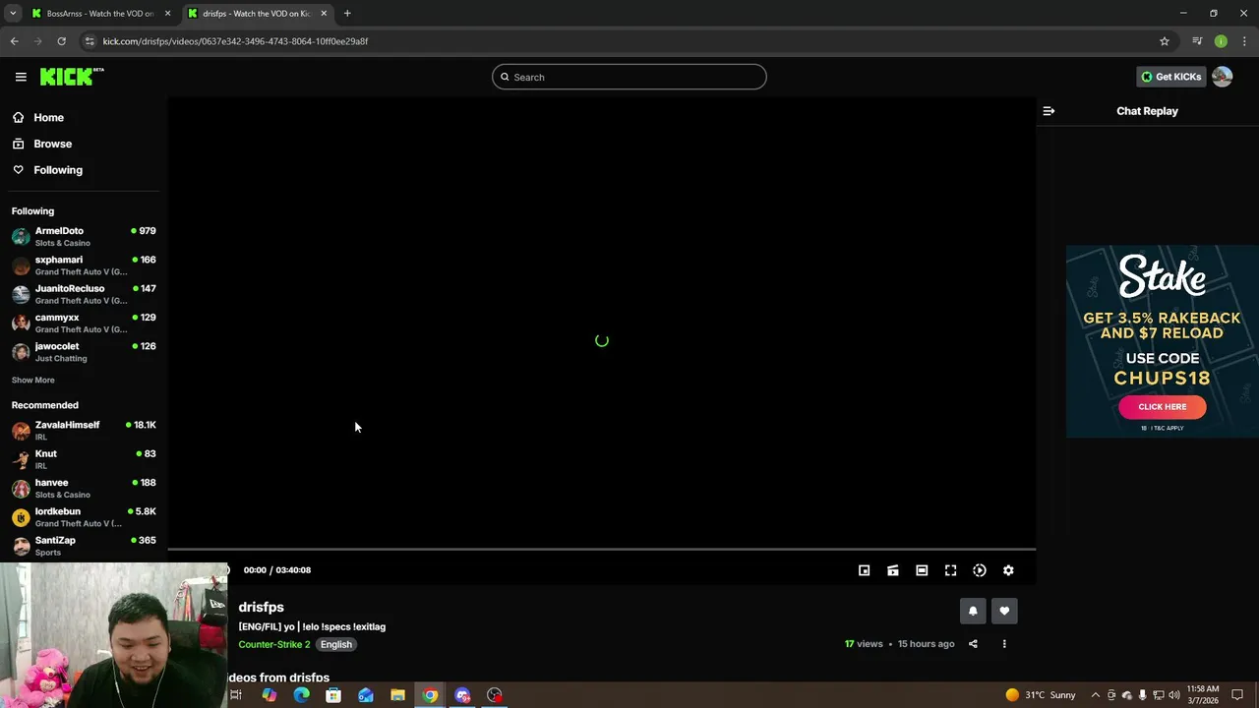Image resolution: width=1259 pixels, height=708 pixels.
Task: Open volume control in tray
Action: pyautogui.click(x=1173, y=695)
